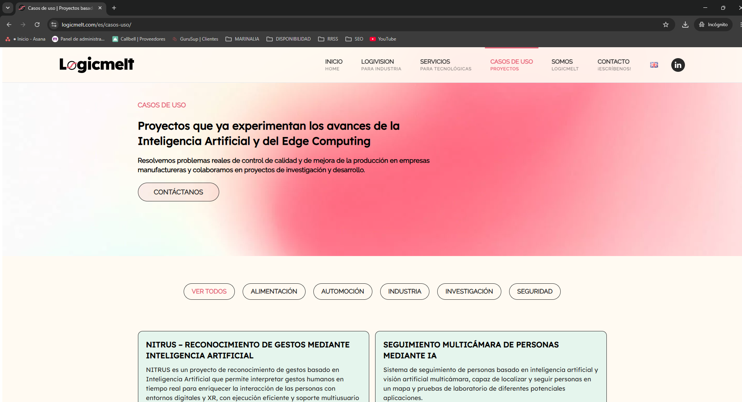742x402 pixels.
Task: Open SERVICIOS para tecnológicas menu item
Action: coord(446,65)
